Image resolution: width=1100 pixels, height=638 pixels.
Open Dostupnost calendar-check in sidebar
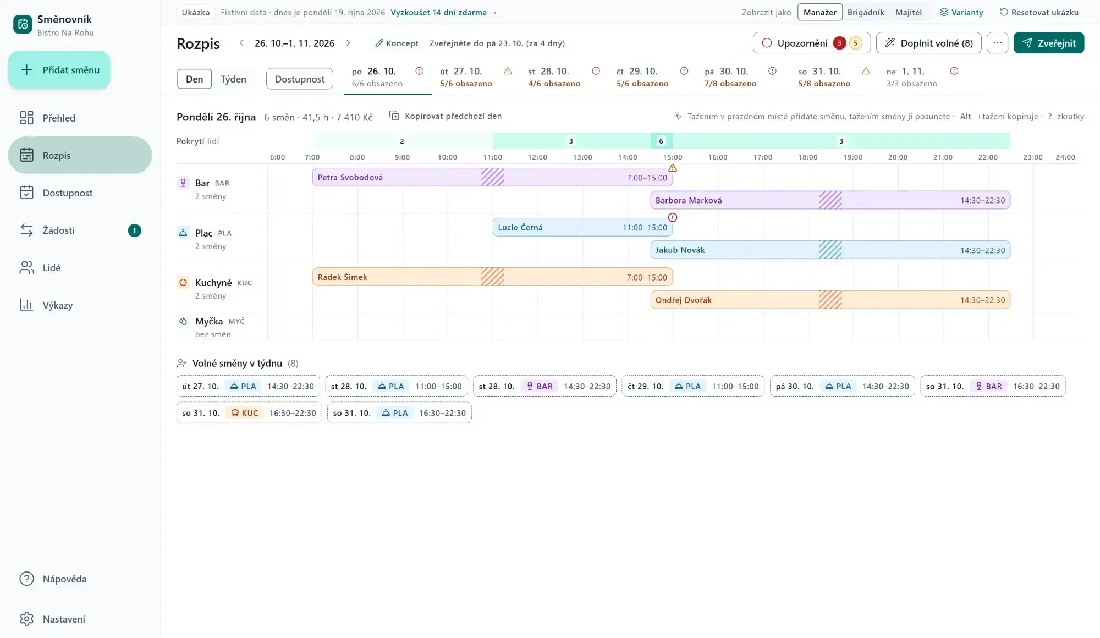coord(80,193)
